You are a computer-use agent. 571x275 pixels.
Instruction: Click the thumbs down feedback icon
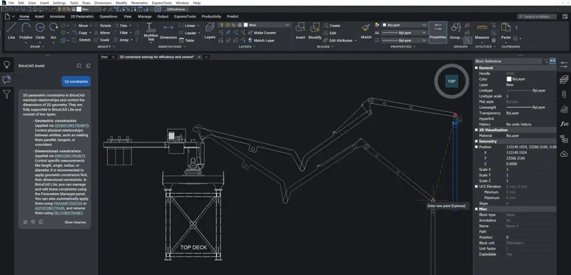[33, 222]
